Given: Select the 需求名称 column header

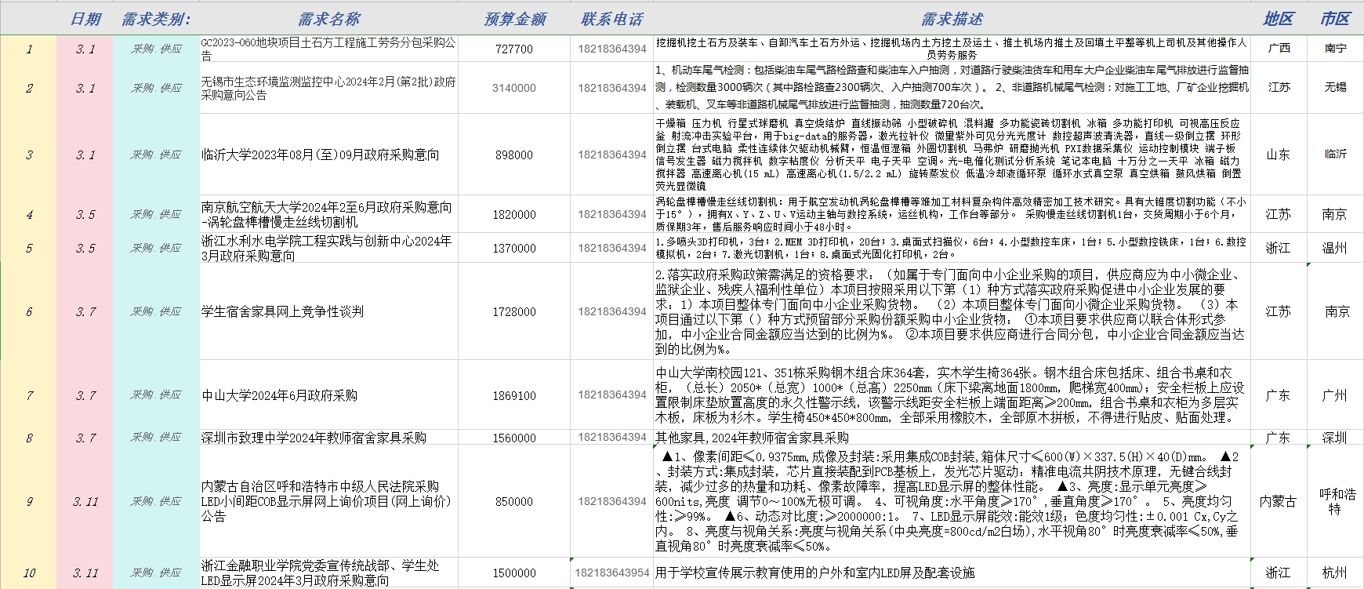Looking at the screenshot, I should click(x=328, y=19).
